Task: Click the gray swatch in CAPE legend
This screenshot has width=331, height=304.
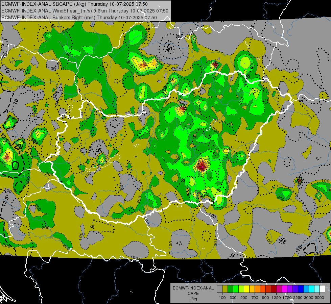Action: click(219, 289)
